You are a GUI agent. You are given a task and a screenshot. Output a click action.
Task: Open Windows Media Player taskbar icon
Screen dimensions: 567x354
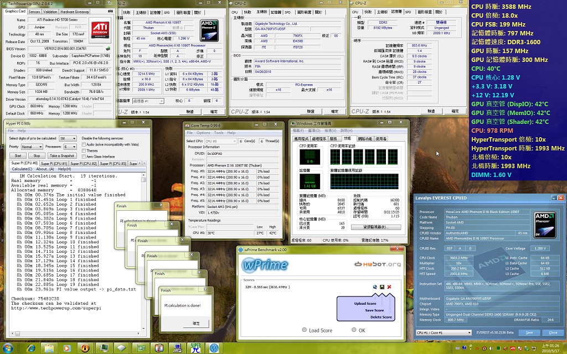[67, 348]
